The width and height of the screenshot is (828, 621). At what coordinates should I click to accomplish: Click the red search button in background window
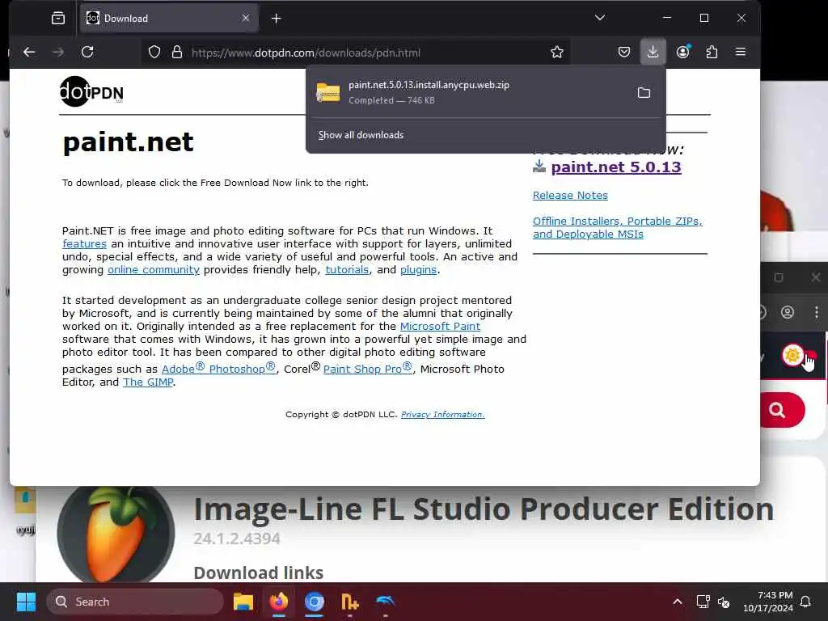click(782, 410)
